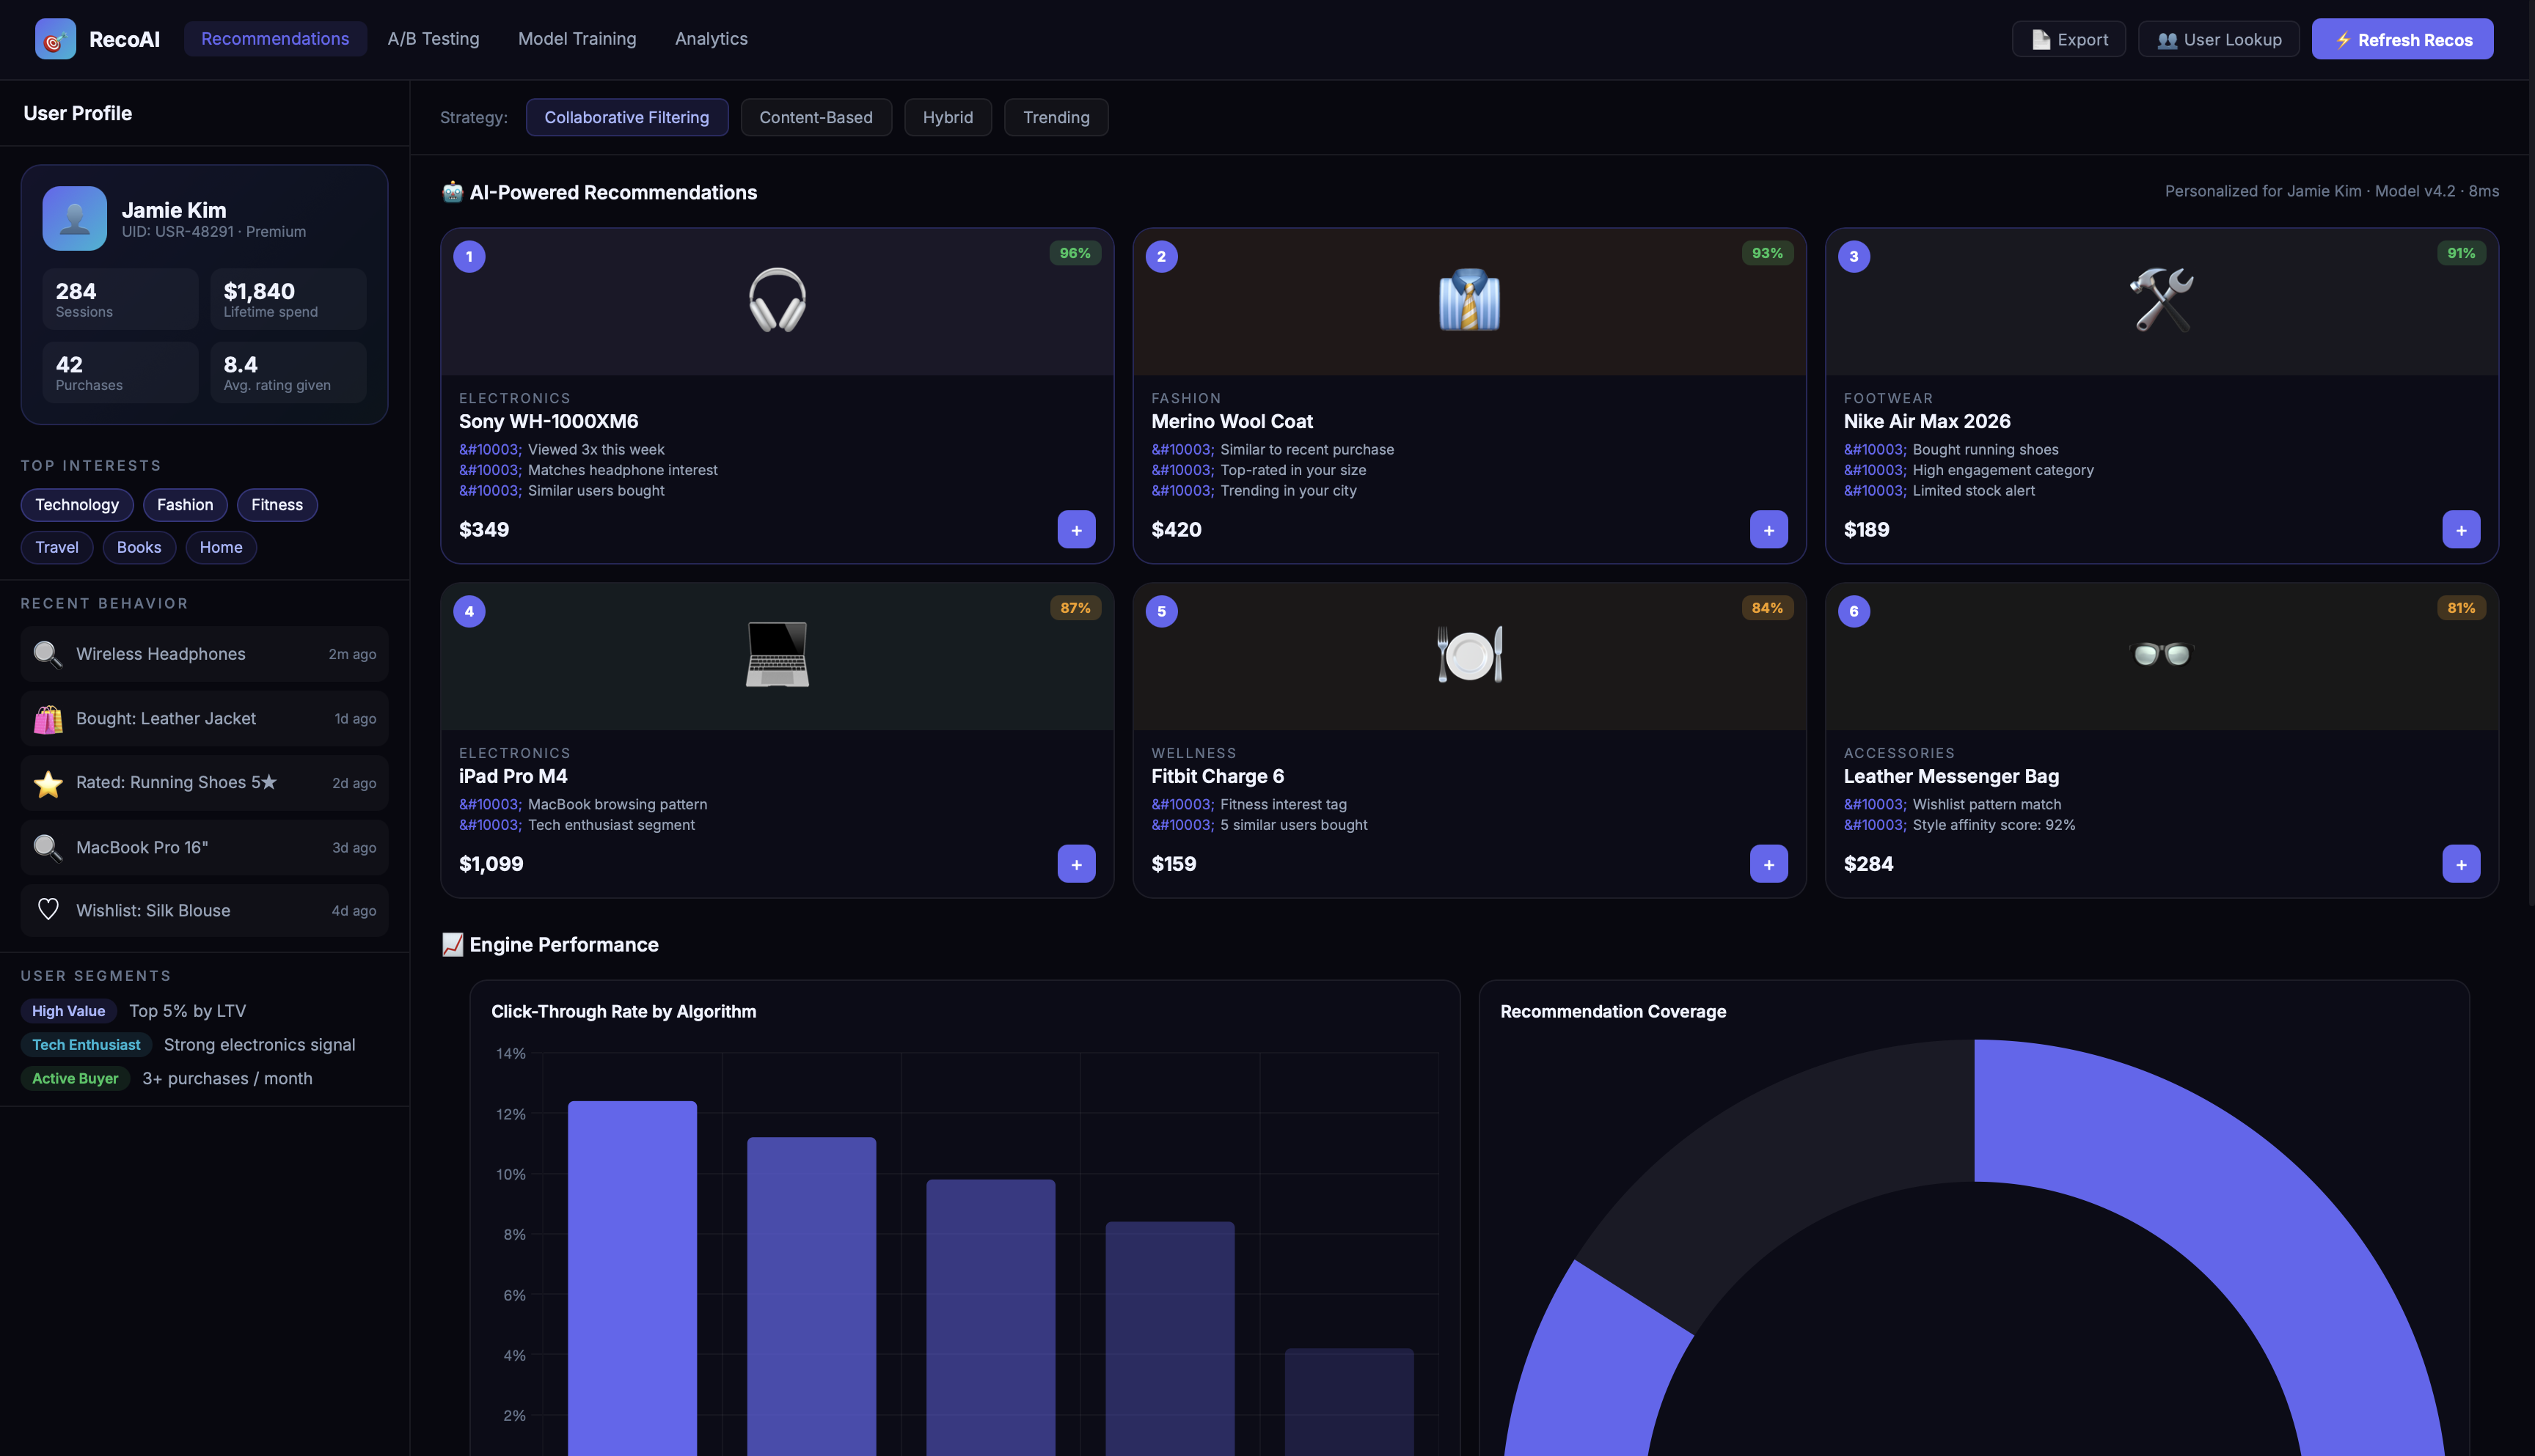Open Wireless Headphones behavior entry

click(x=204, y=654)
